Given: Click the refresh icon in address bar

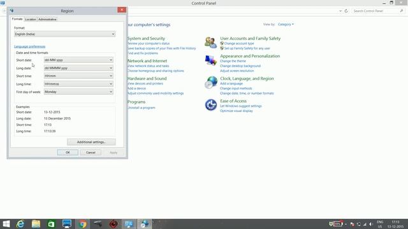Looking at the screenshot, I should (x=346, y=11).
